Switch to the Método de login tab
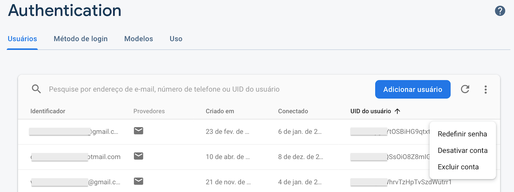 coord(81,39)
